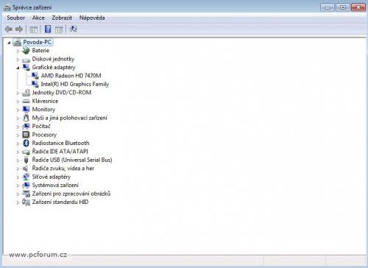Select the Počítač label

tap(41, 126)
